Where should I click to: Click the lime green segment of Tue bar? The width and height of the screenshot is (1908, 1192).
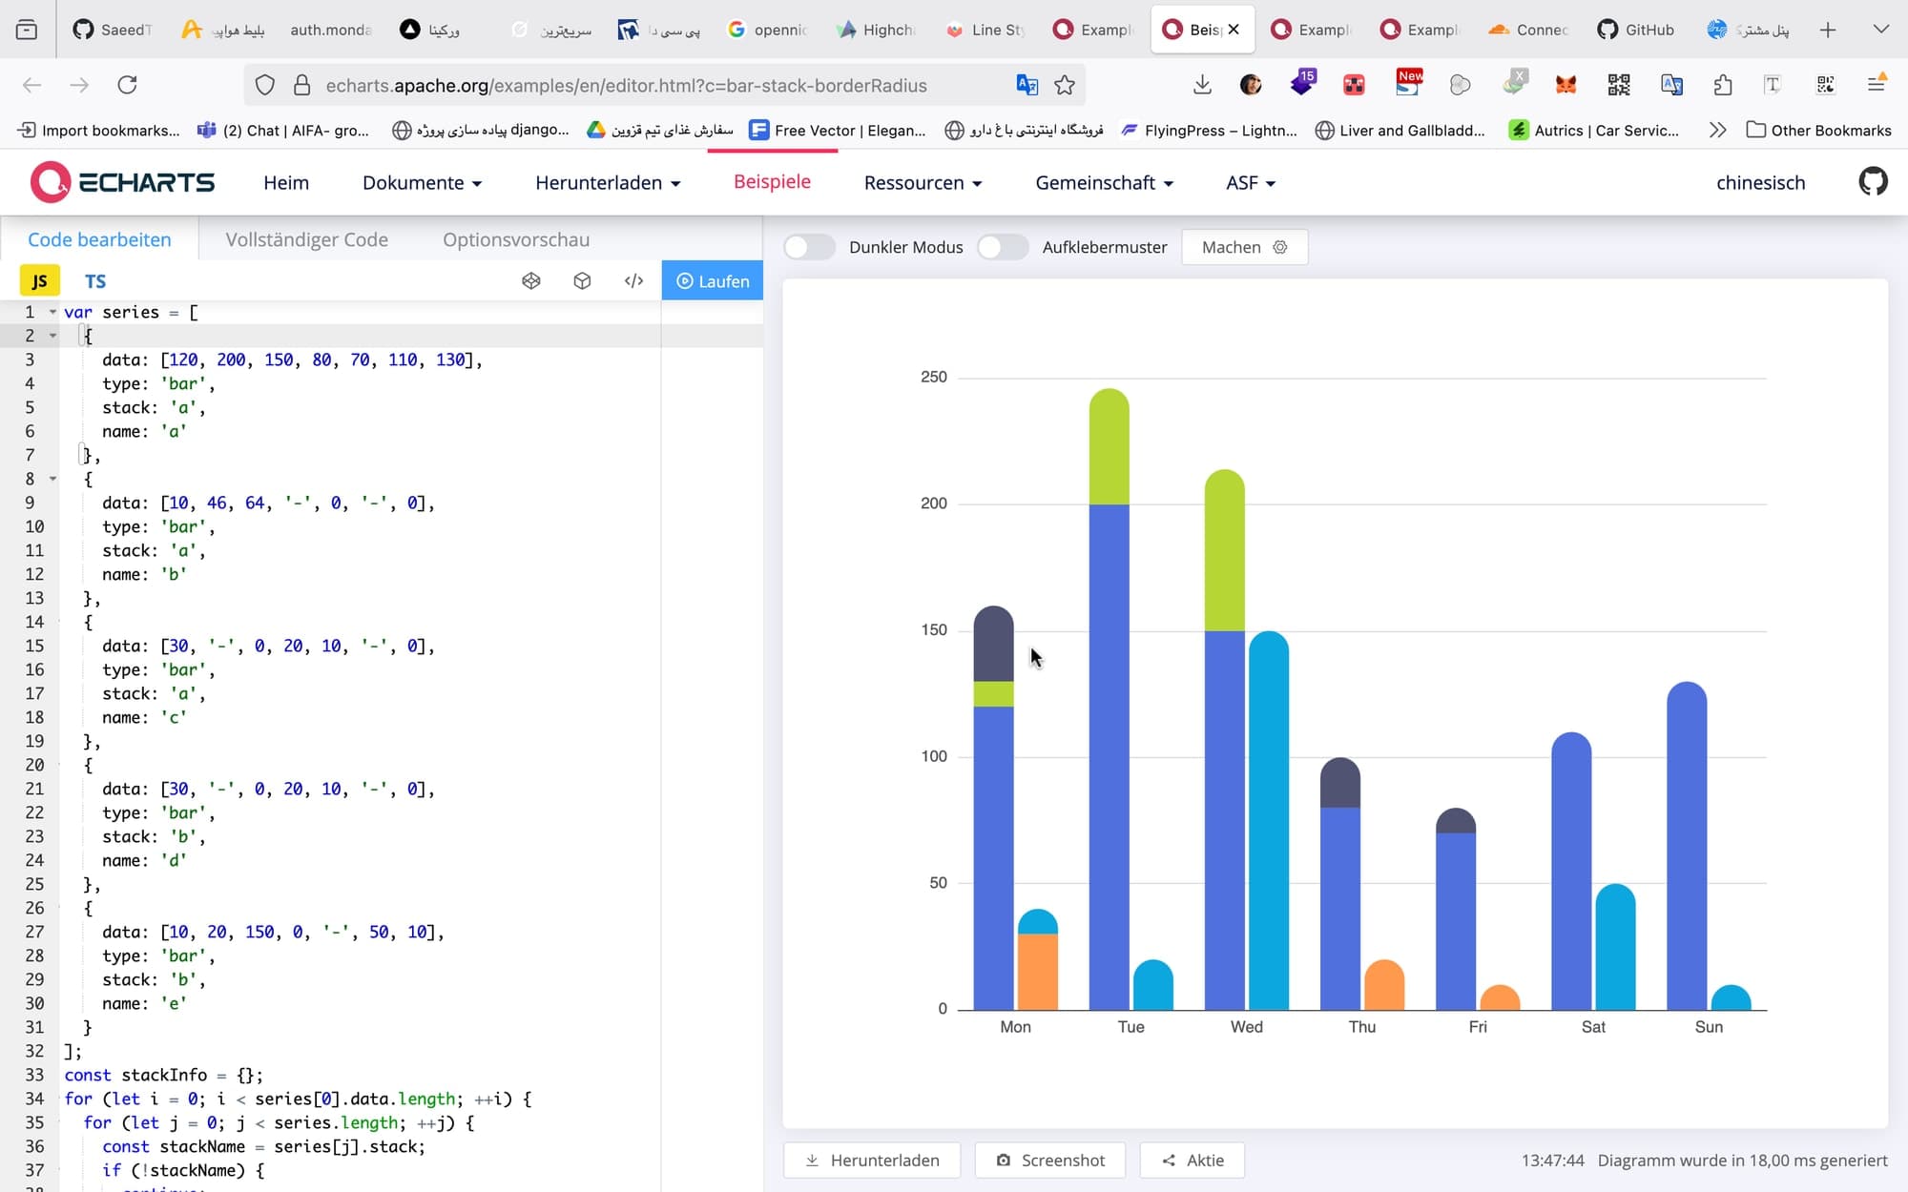pyautogui.click(x=1109, y=448)
